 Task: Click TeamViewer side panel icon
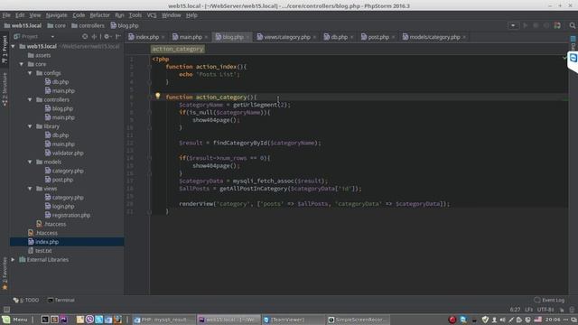[x=573, y=58]
